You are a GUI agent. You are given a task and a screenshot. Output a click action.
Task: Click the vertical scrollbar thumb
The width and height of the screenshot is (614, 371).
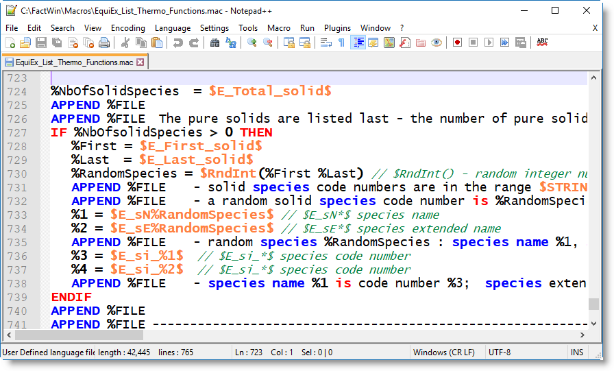click(x=593, y=304)
